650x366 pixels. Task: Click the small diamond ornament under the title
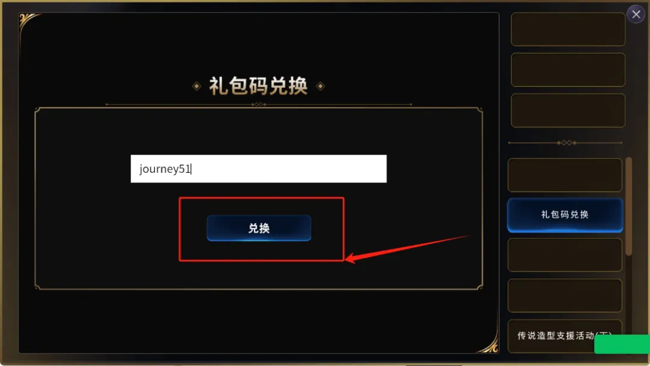tap(258, 105)
